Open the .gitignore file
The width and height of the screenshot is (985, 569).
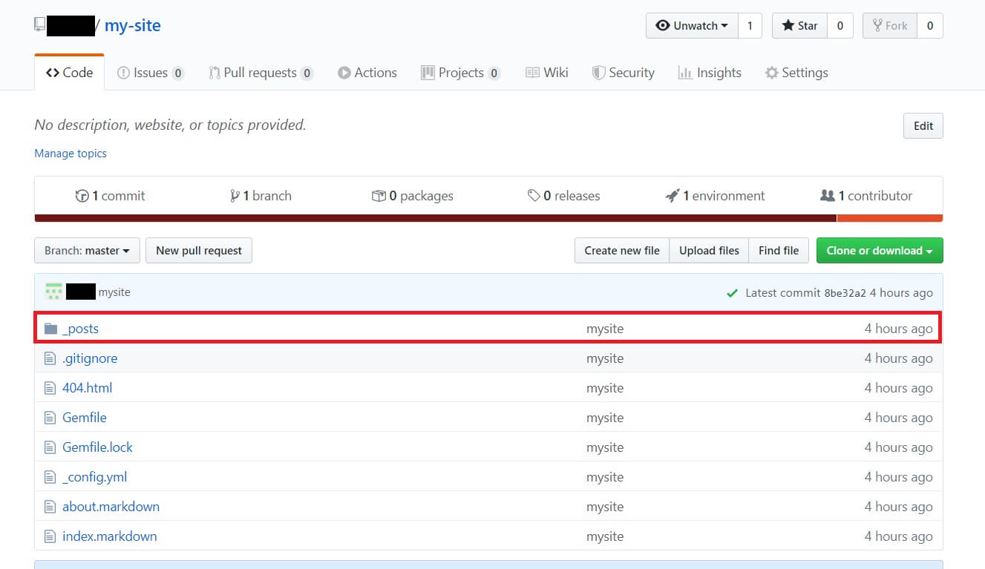click(x=90, y=358)
